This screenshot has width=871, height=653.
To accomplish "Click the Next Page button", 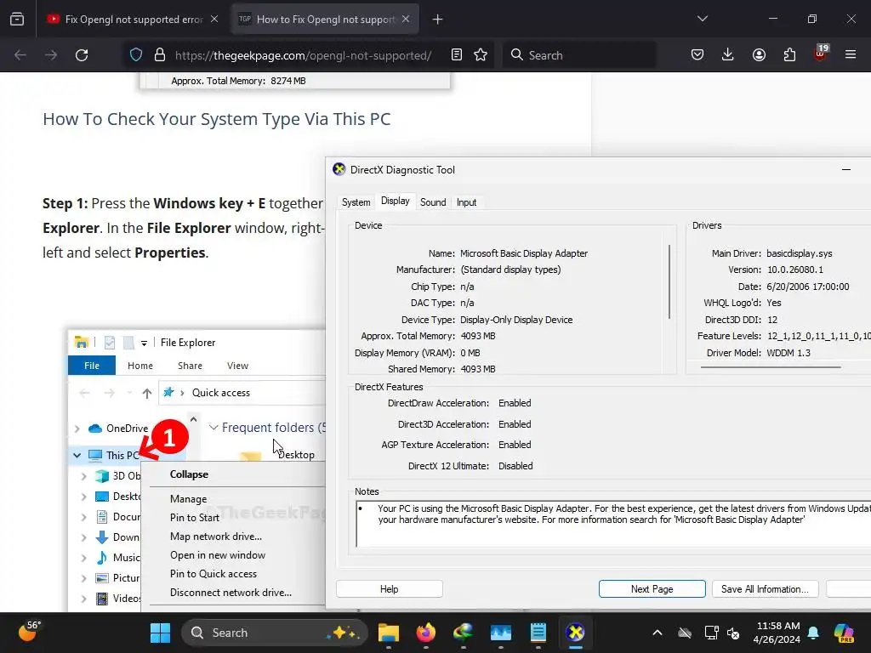I will 652,589.
